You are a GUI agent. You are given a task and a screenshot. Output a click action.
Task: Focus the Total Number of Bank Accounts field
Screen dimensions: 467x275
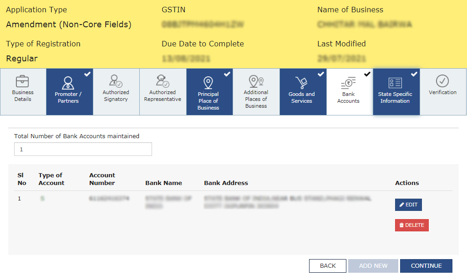pyautogui.click(x=83, y=149)
